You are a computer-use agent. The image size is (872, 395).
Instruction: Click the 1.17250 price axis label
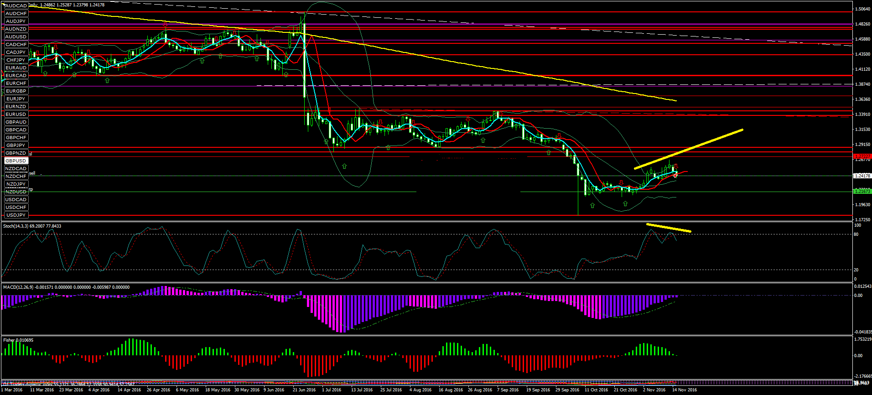click(862, 220)
